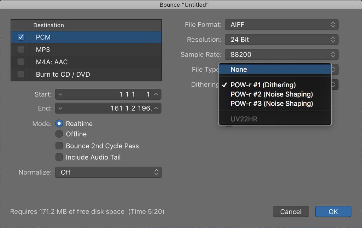Screen dimensions: 362x228
Task: Uncheck the PCM destination checkbox
Action: click(x=21, y=37)
